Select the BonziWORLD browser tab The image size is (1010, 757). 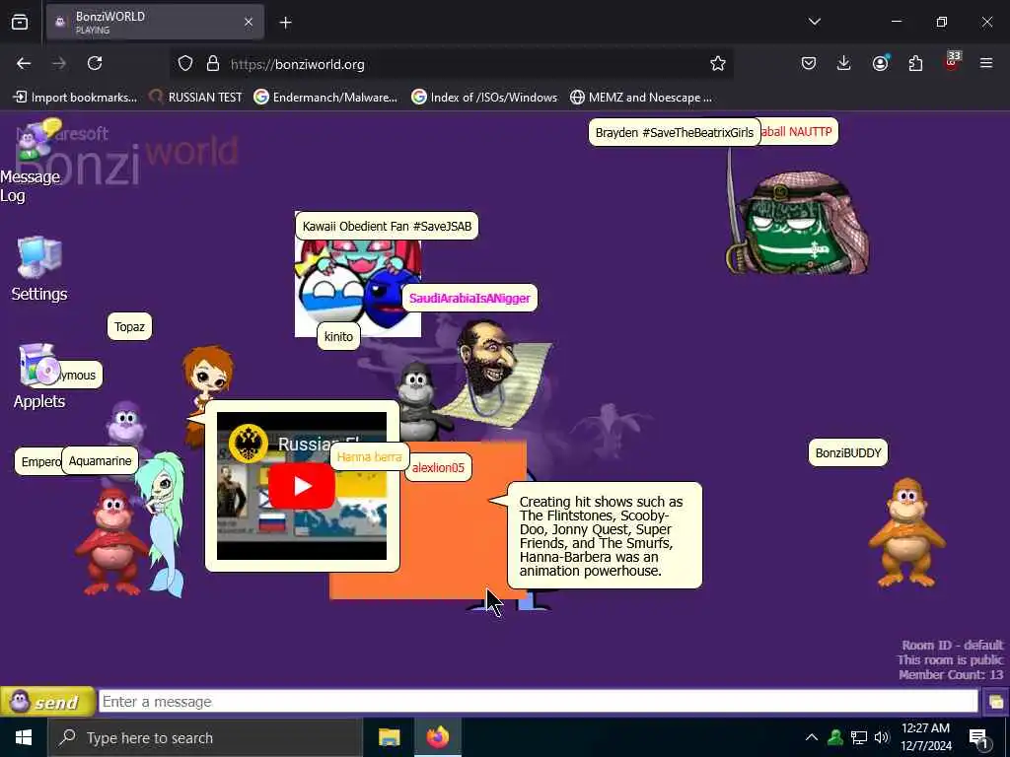(x=155, y=23)
